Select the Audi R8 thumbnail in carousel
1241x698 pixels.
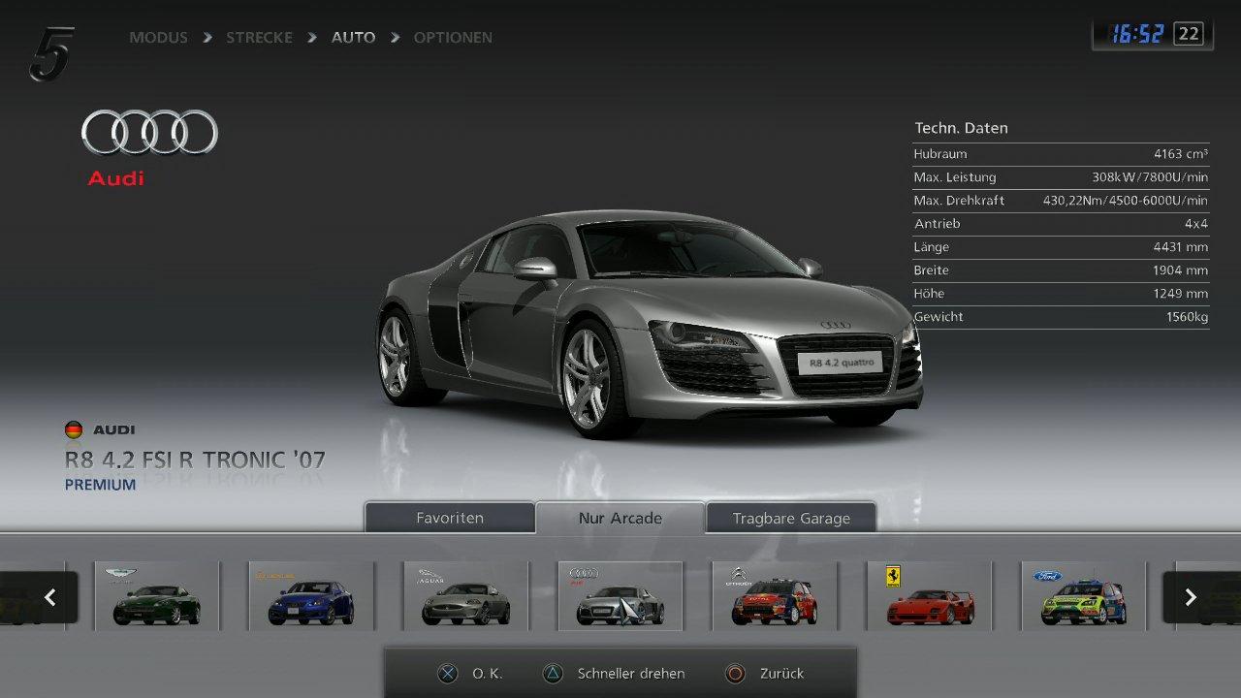620,596
